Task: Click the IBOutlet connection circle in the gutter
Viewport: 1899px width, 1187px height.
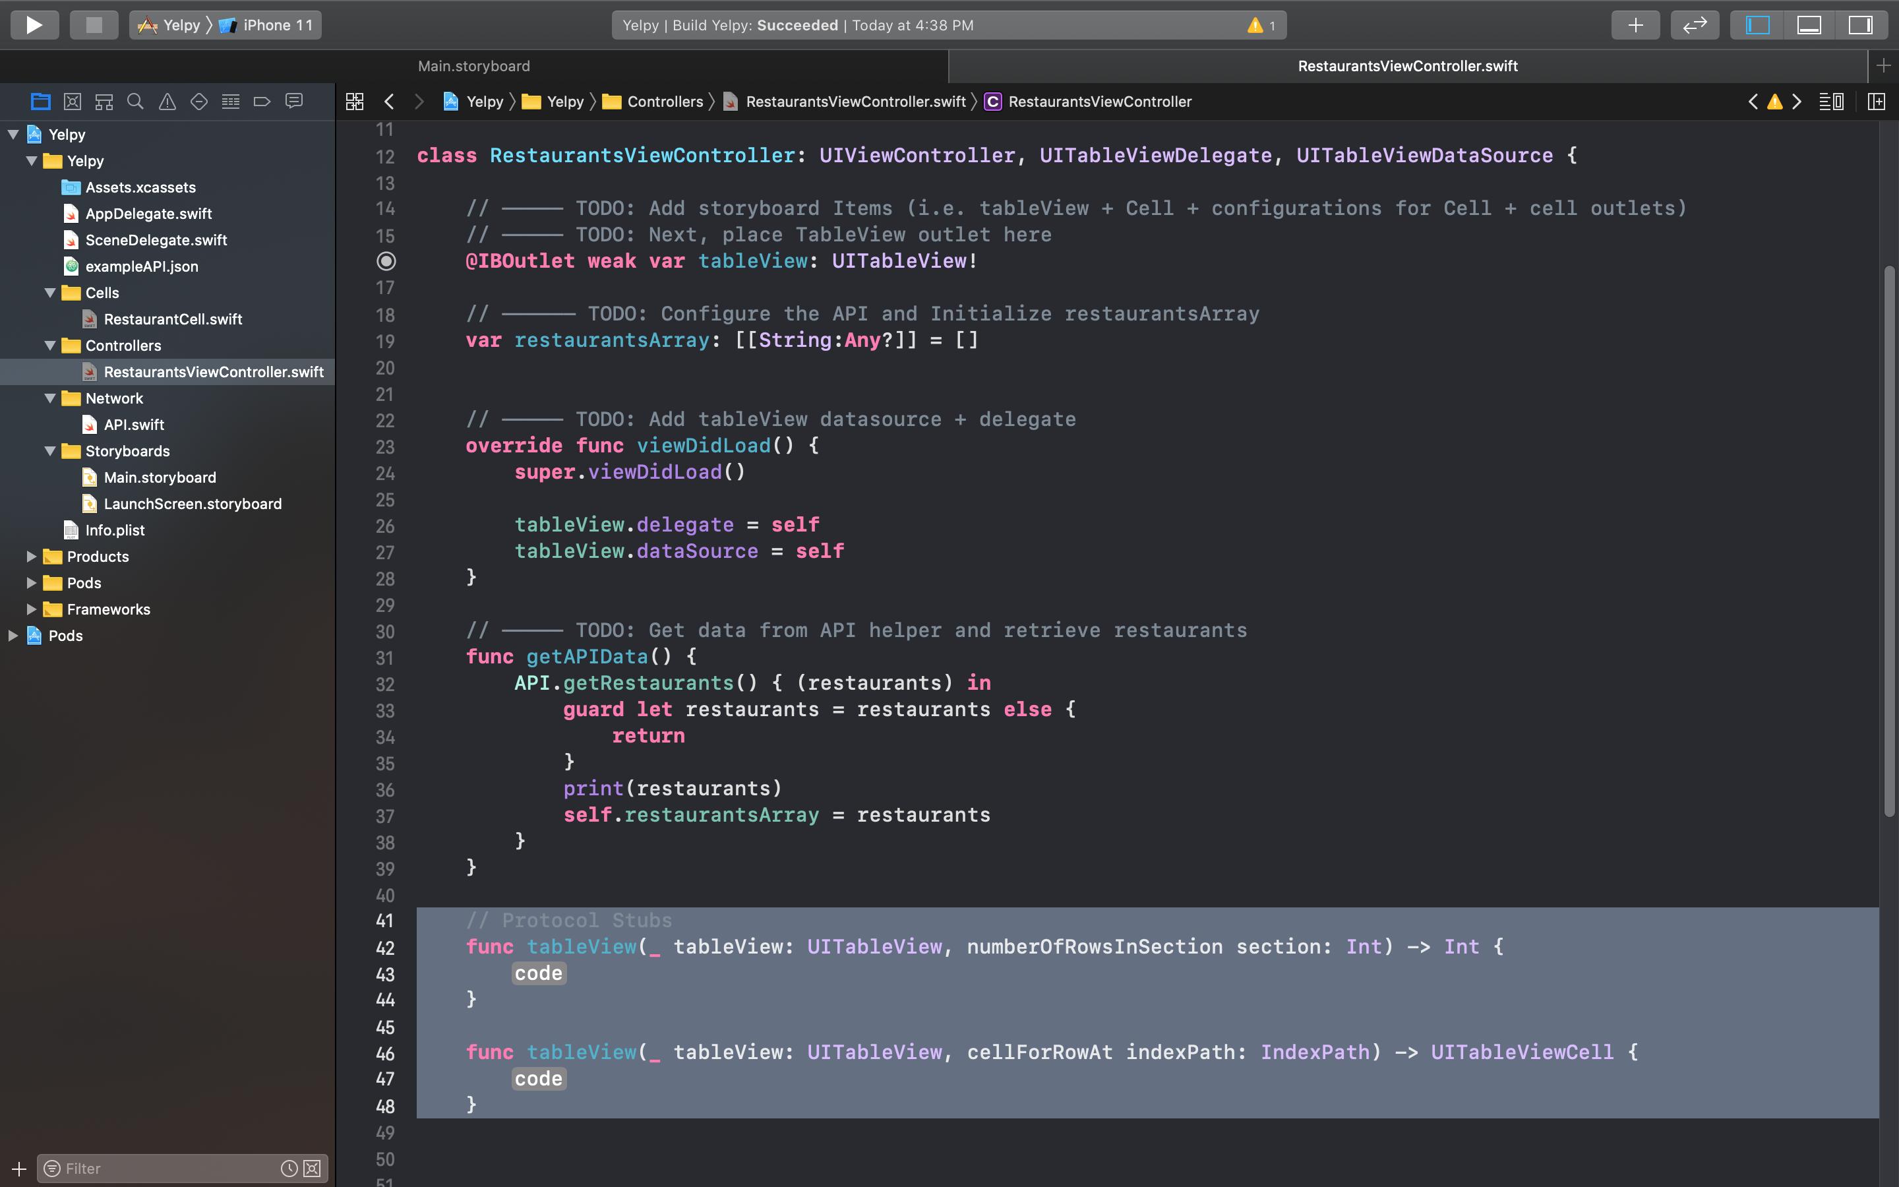Action: click(x=386, y=260)
